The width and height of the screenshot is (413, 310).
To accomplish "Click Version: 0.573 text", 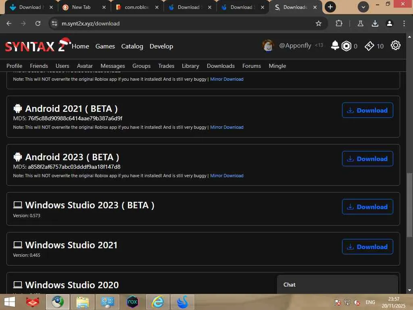I will (x=27, y=216).
